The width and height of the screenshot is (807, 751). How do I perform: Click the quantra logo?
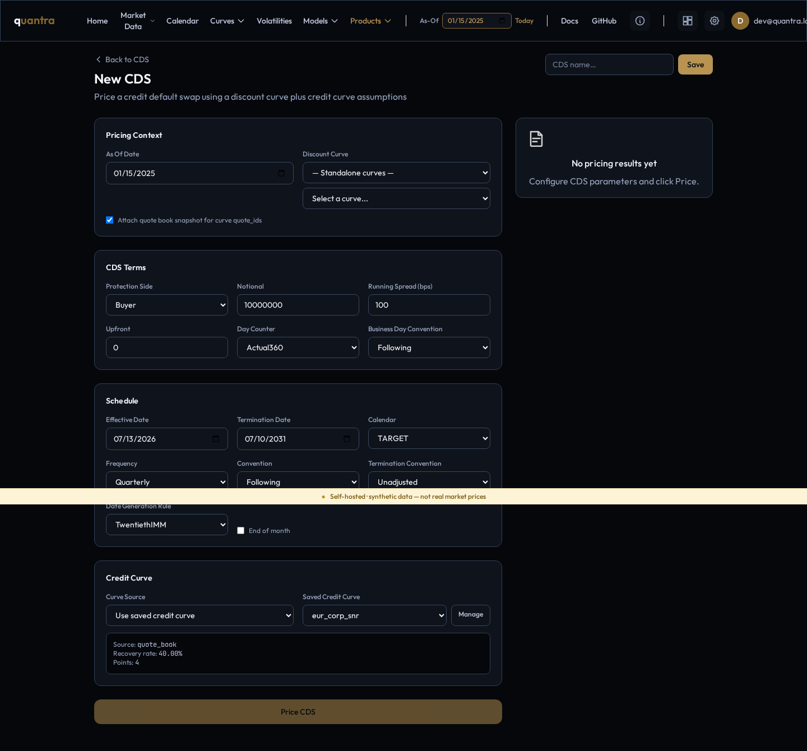click(x=34, y=21)
